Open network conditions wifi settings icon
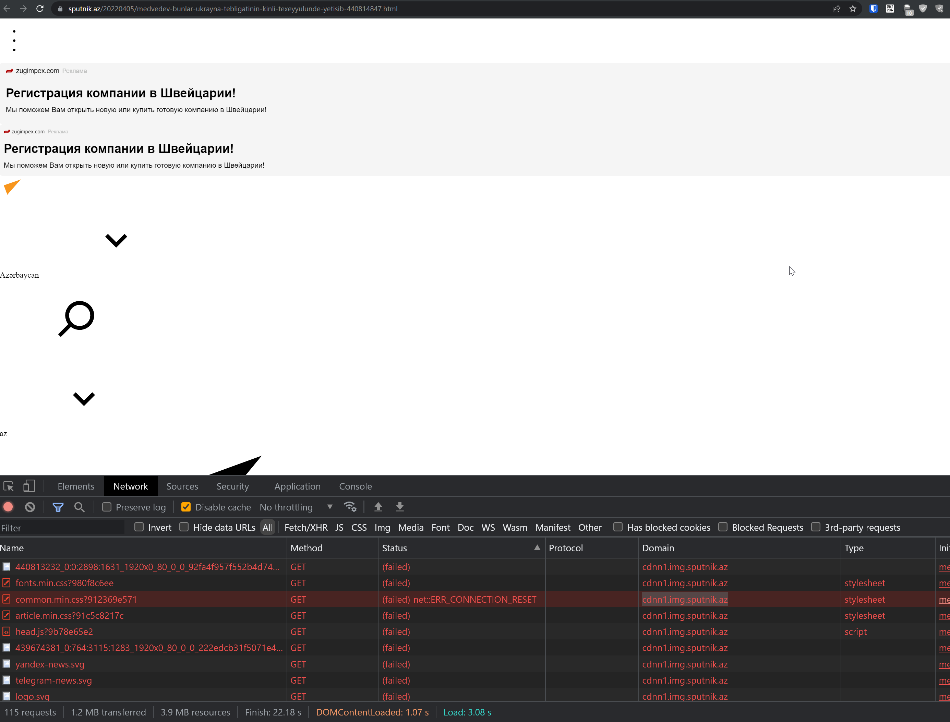This screenshot has height=722, width=950. coord(350,507)
